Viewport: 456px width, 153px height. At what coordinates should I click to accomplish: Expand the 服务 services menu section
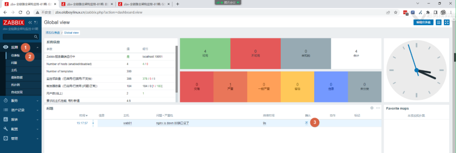point(21,100)
